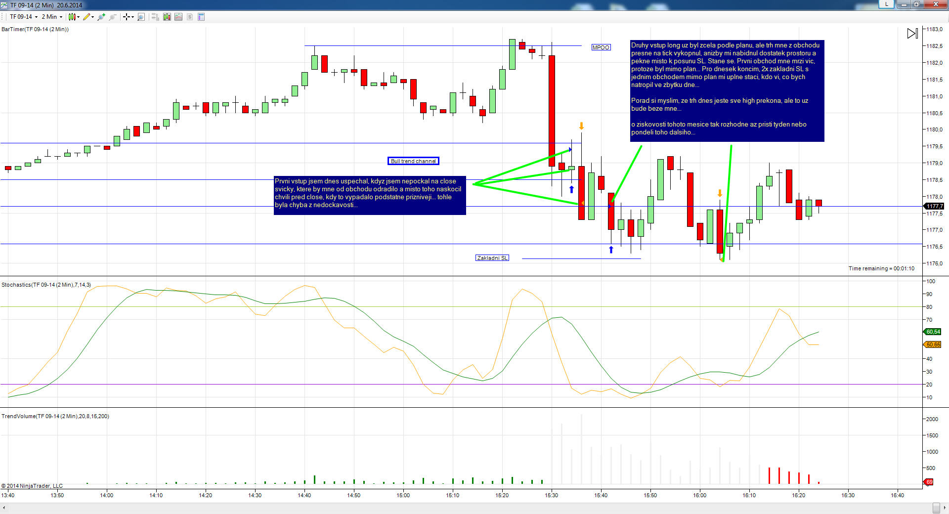
Task: Open the chart Properties icon
Action: coord(201,17)
